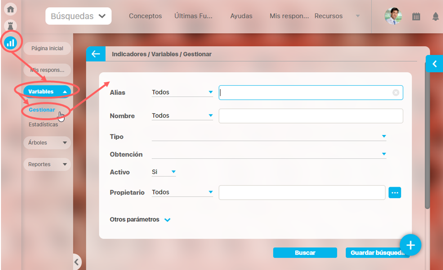
Task: Go back with the blue arrow button
Action: (96, 54)
